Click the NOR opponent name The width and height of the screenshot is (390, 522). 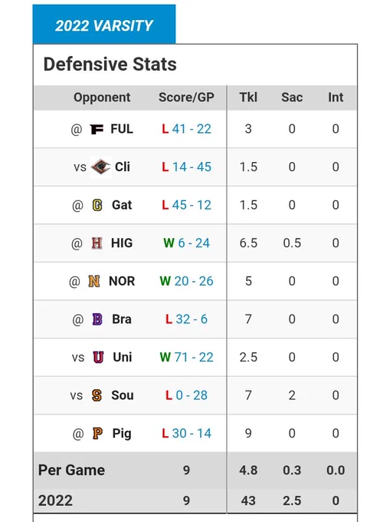[x=122, y=281]
